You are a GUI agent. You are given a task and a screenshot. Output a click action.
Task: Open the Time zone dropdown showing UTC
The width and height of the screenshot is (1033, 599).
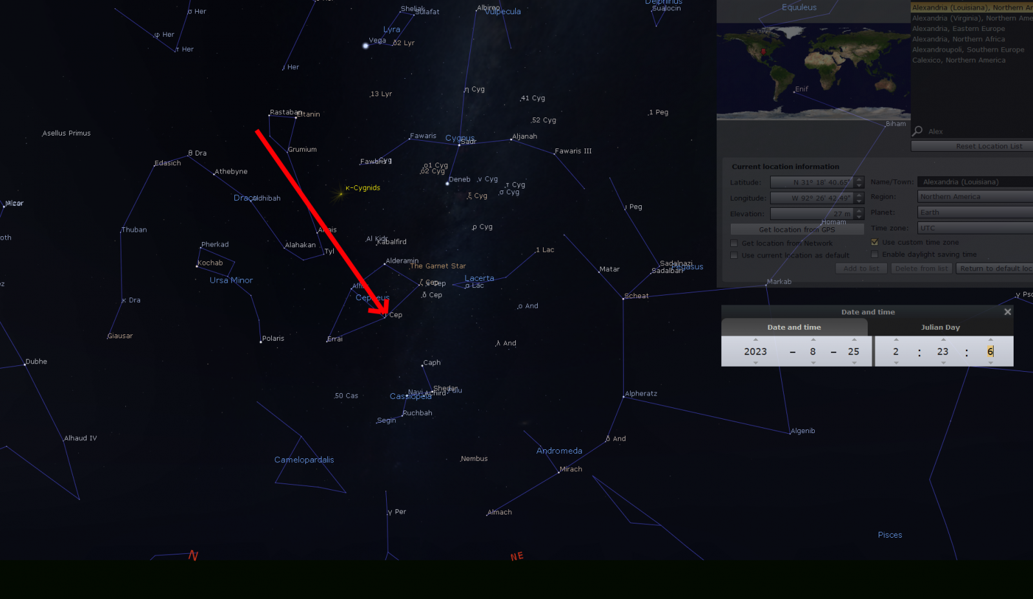click(975, 228)
